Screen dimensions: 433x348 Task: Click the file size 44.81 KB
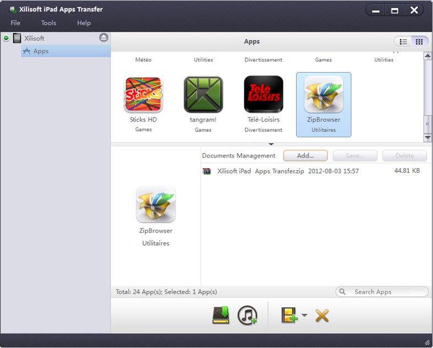point(407,171)
